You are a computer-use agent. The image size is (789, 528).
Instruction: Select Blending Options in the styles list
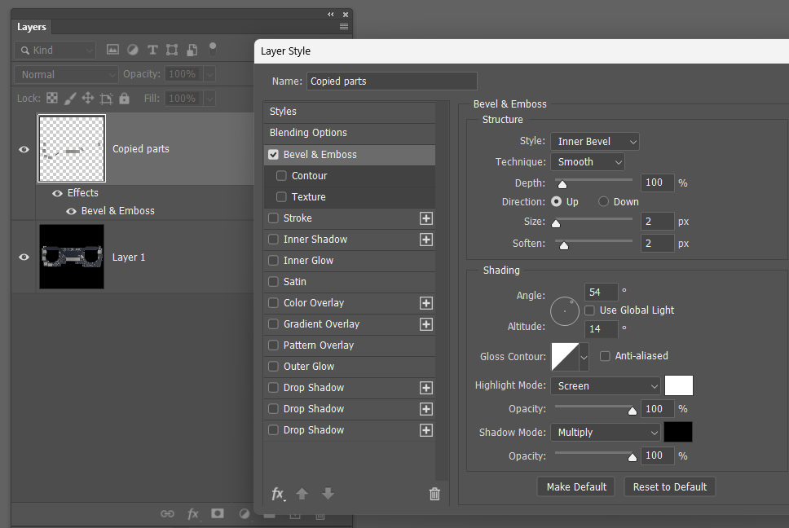point(306,132)
